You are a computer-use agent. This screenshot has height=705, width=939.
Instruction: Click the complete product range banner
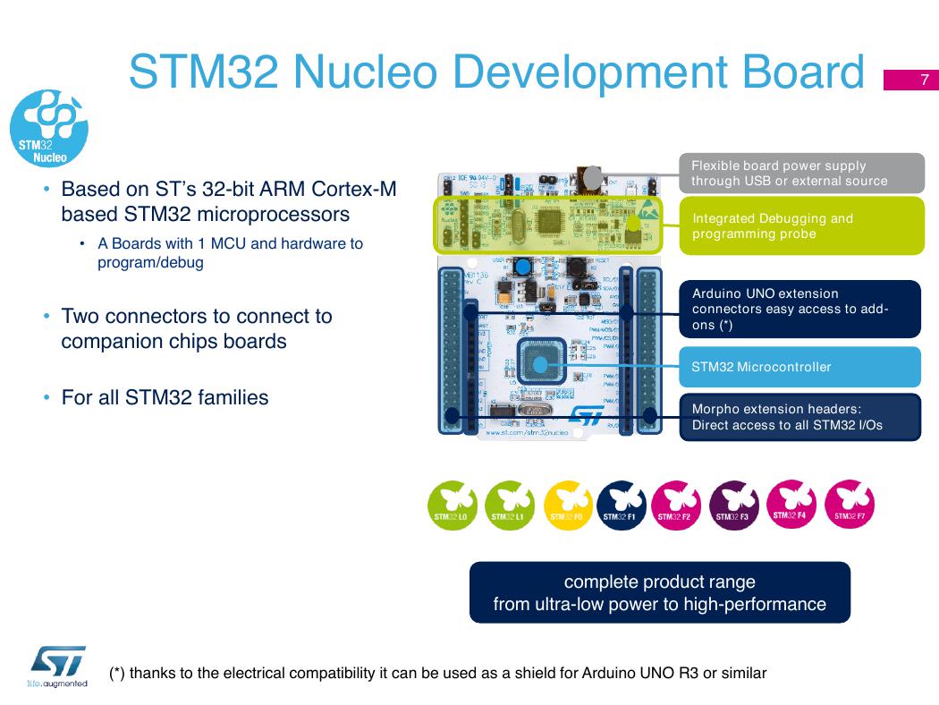(x=660, y=592)
